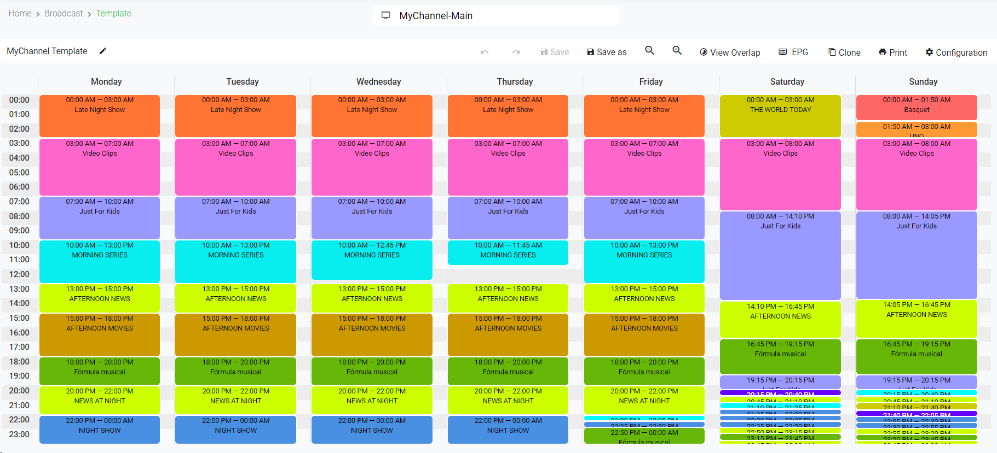The height and width of the screenshot is (453, 997).
Task: Click the zoom in magnifier icon
Action: click(x=677, y=51)
